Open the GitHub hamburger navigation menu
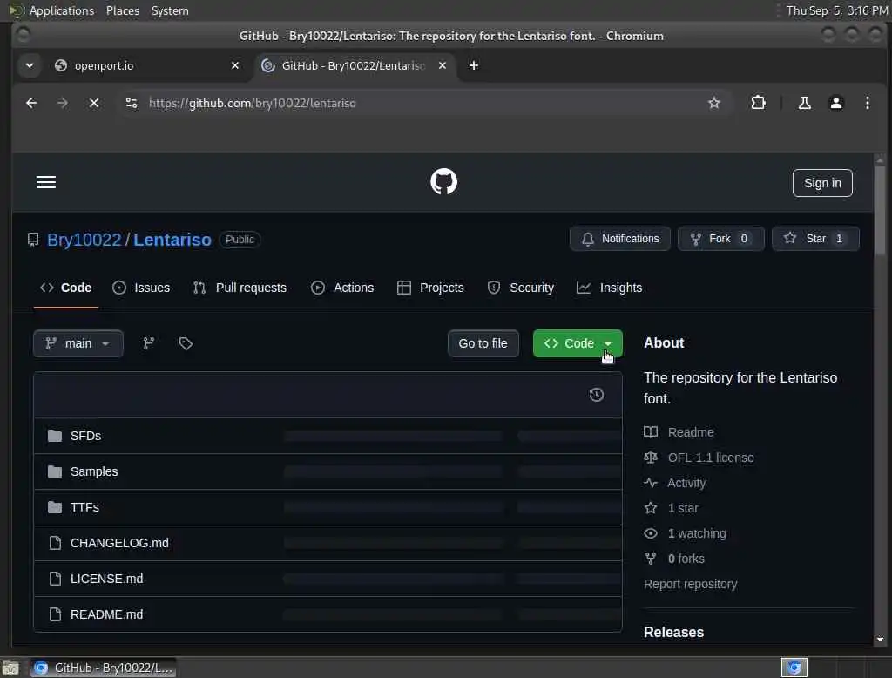Viewport: 892px width, 678px height. 46,182
